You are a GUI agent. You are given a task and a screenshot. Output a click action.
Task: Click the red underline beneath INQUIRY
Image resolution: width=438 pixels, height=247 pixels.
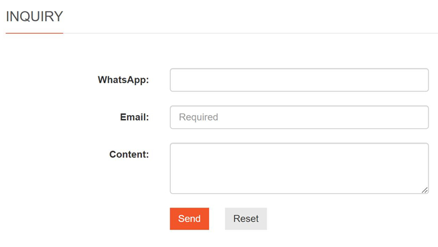click(x=34, y=33)
